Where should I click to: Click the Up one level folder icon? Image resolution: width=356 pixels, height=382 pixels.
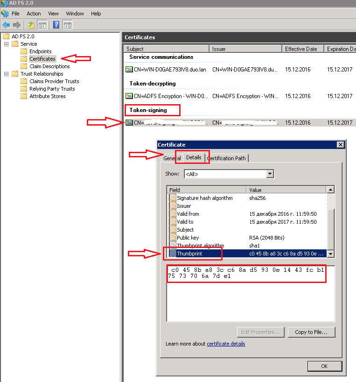[x=31, y=25]
